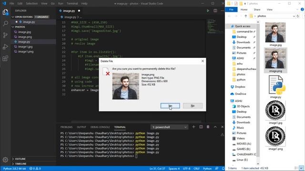Click Spaces: 4 indentation in status bar
This screenshot has width=305, height=171.
click(174, 169)
